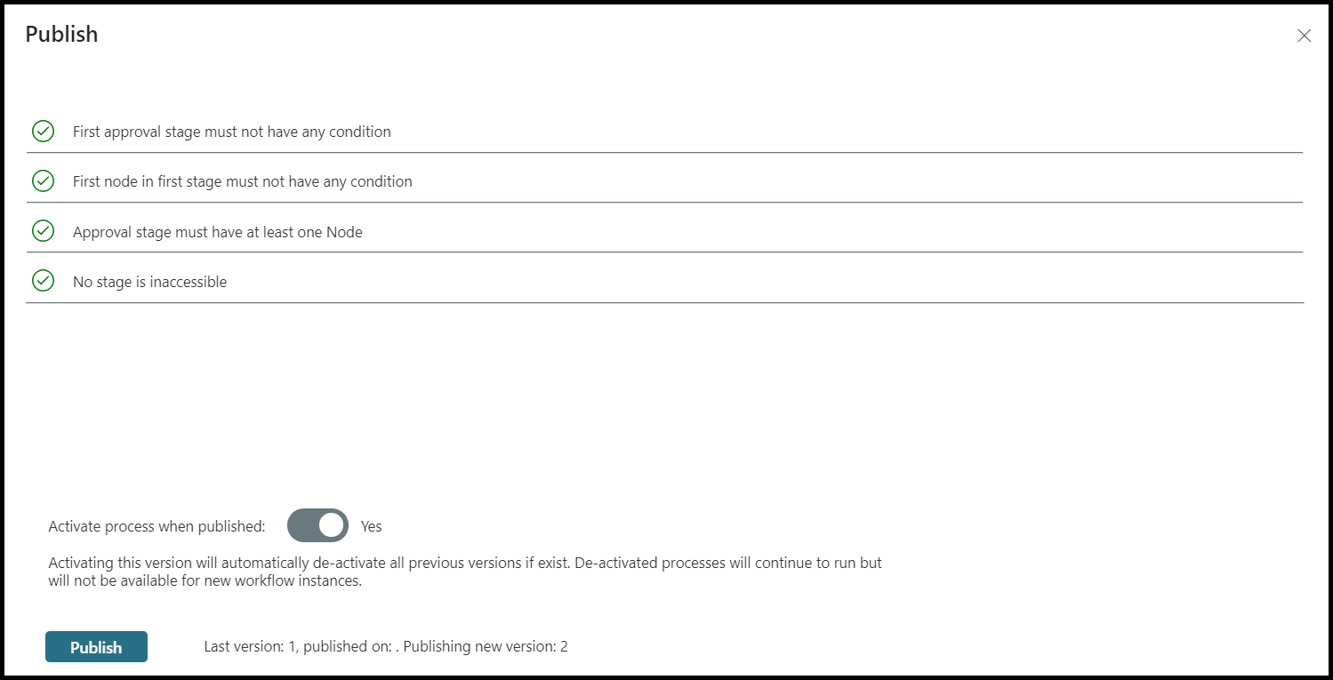The image size is (1333, 680).
Task: Click the Publish dialog title heading
Action: [x=61, y=34]
